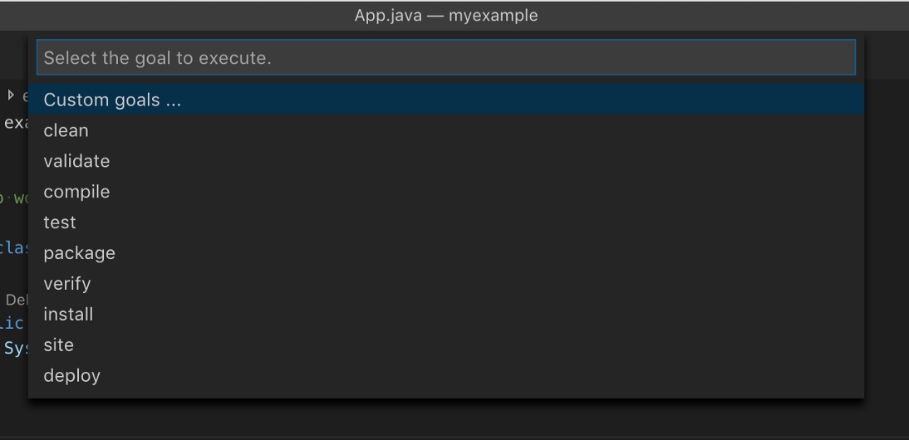Run the validate goal from list
The width and height of the screenshot is (909, 440).
76,161
